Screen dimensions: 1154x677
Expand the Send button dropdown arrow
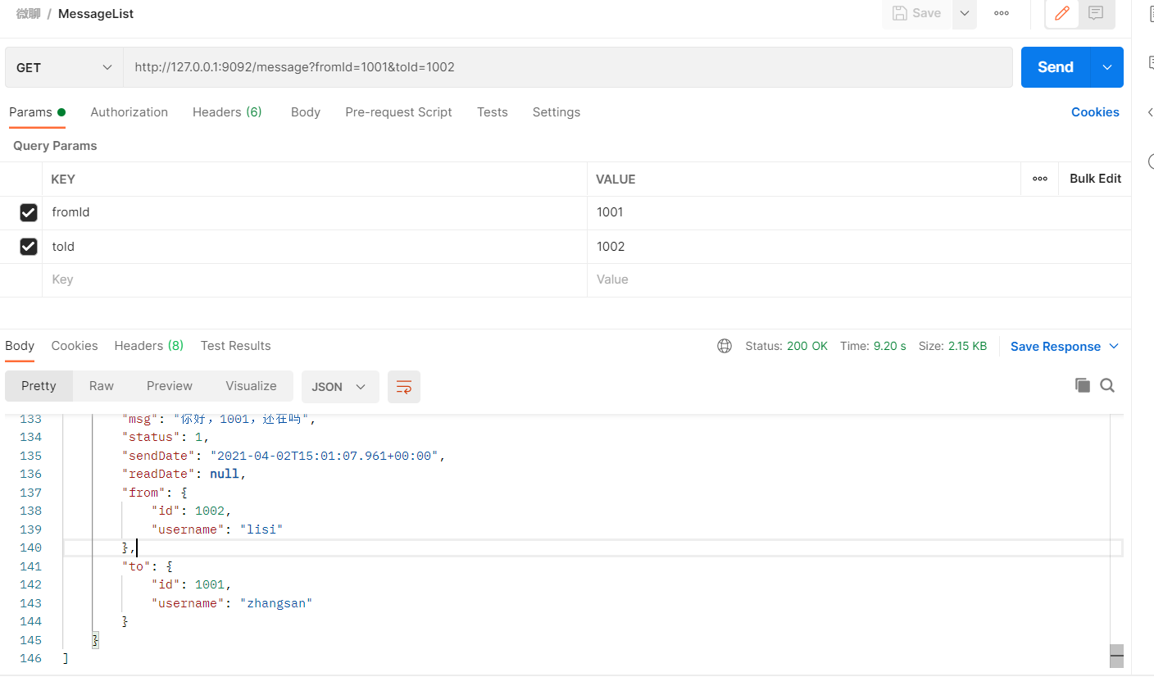[x=1107, y=67]
